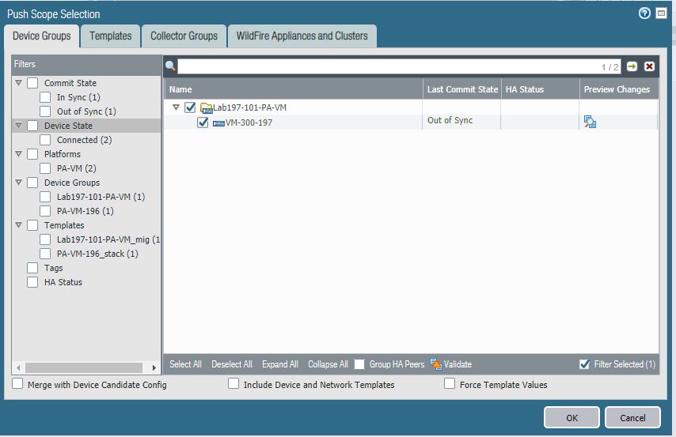Open WildFire Appliances and Clusters tab
Viewport: 676px width, 437px height.
[x=302, y=36]
